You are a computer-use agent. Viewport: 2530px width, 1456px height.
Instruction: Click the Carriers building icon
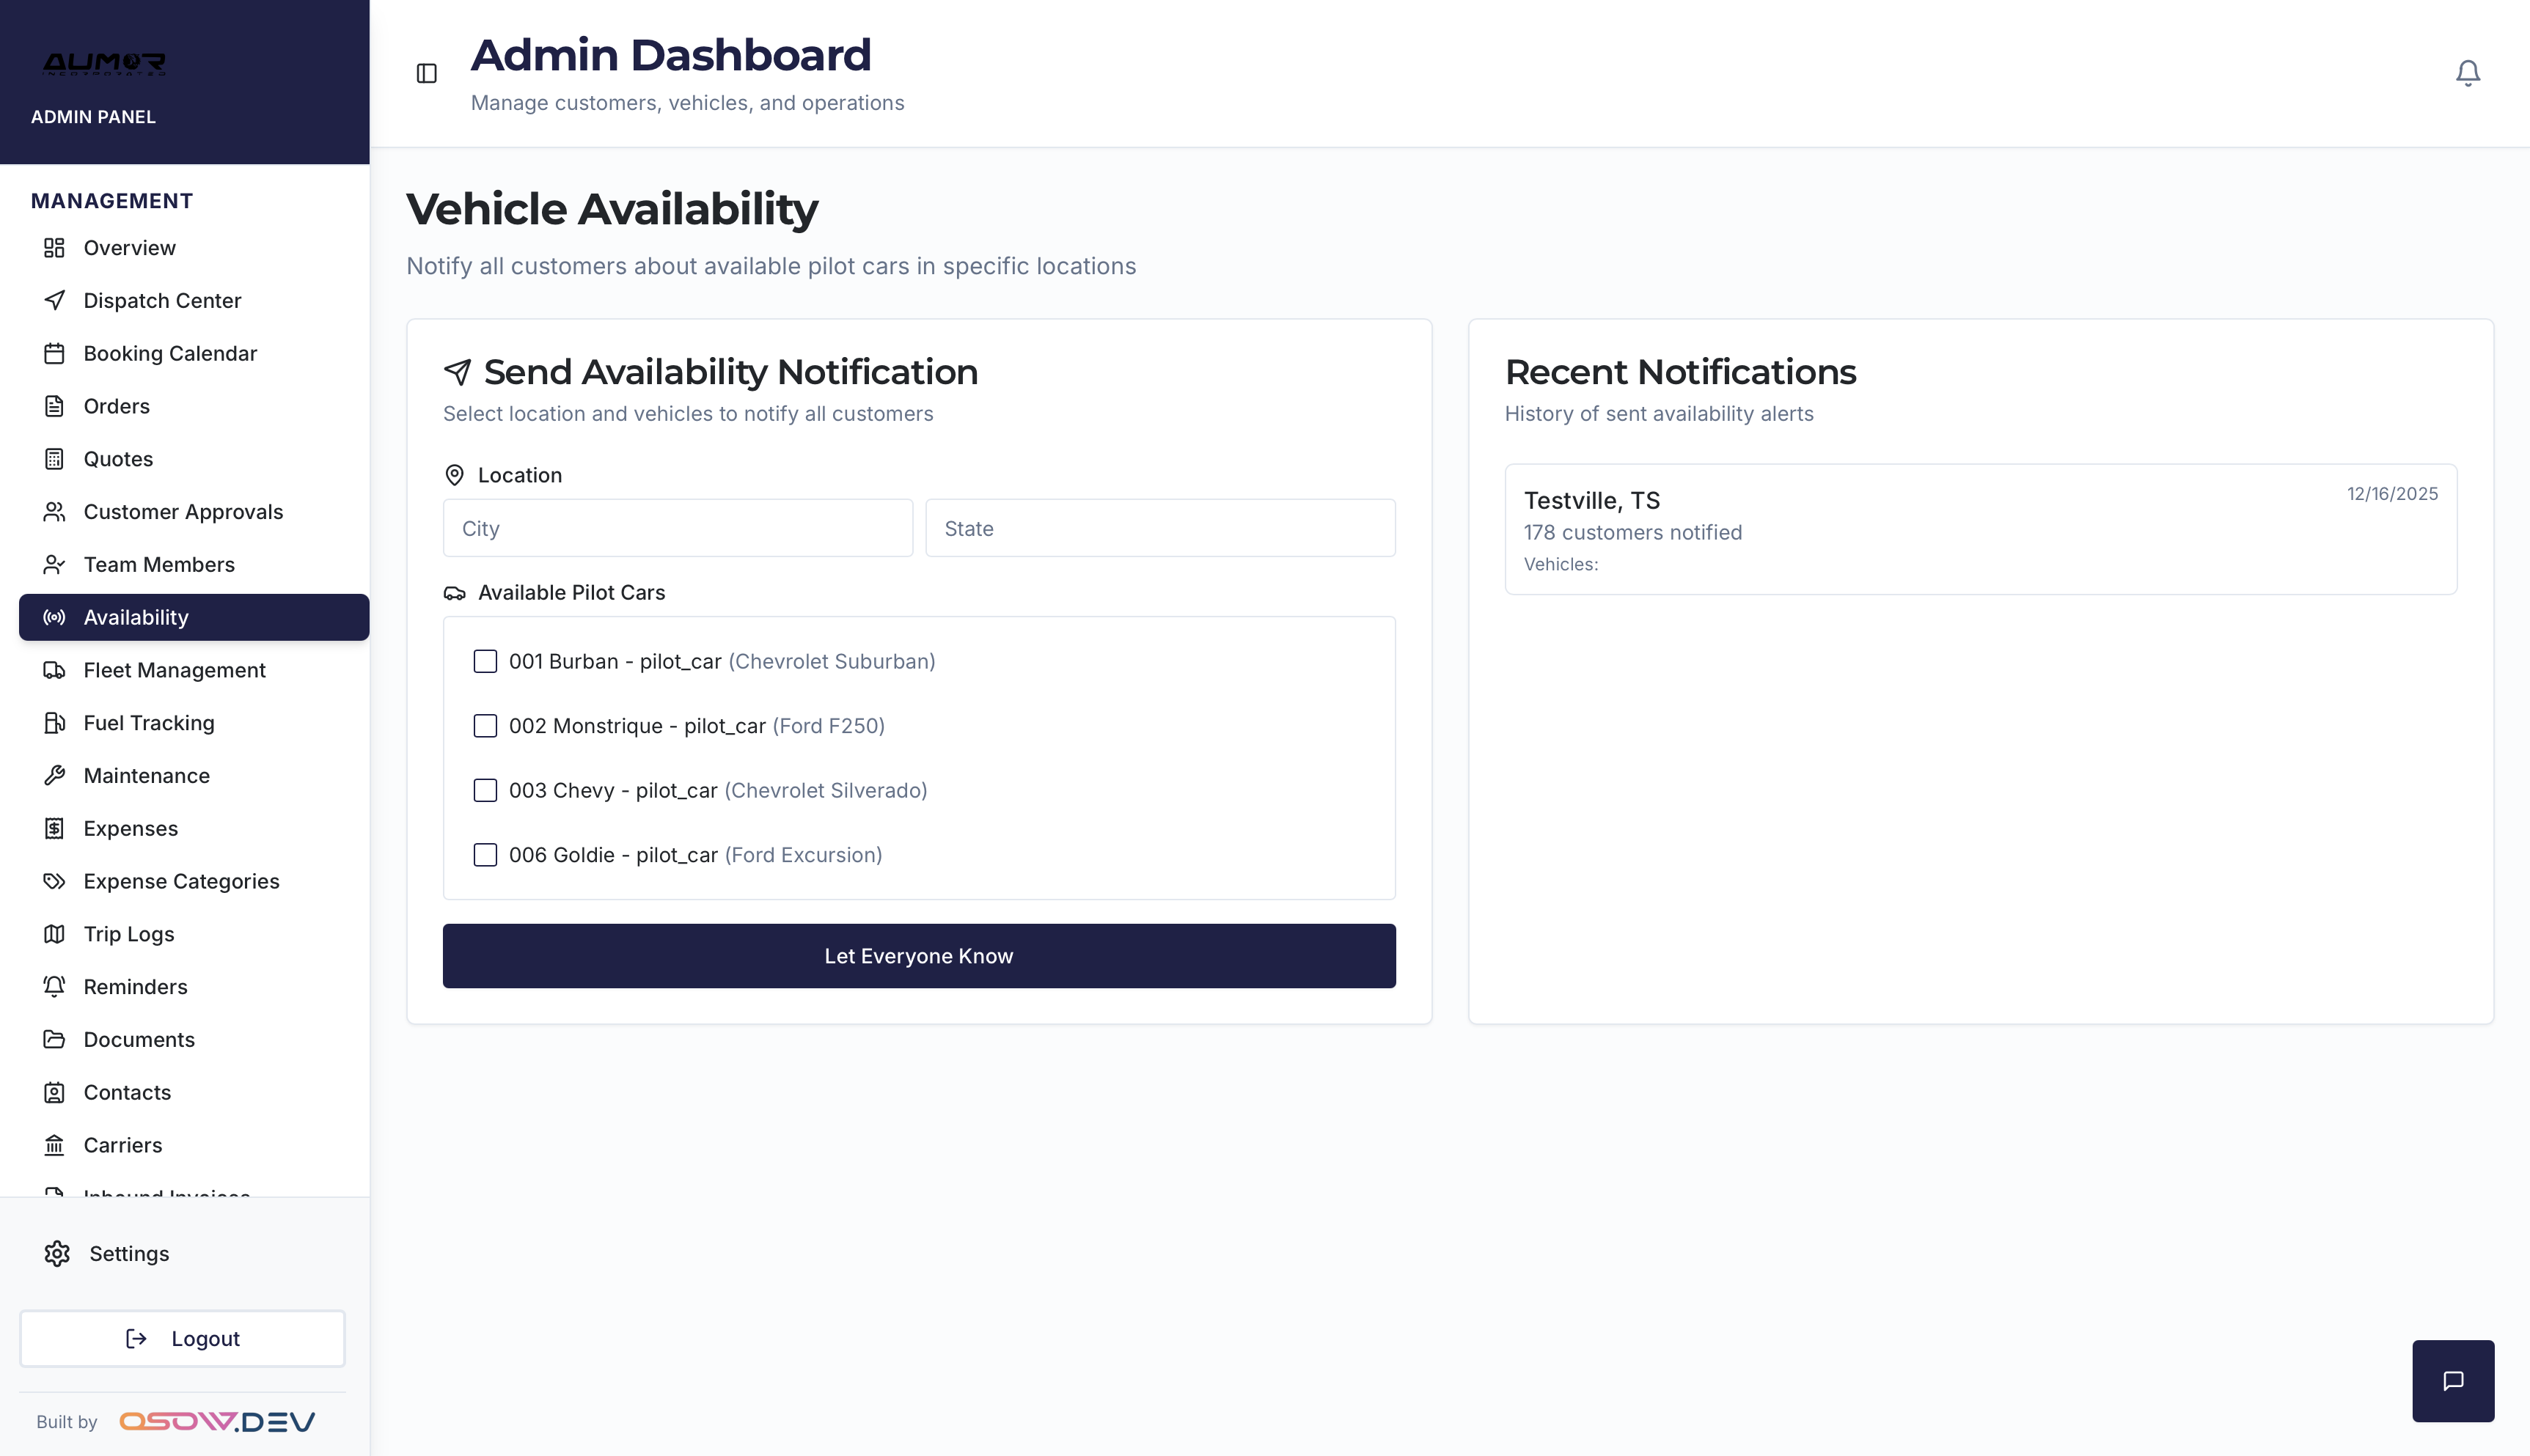(55, 1145)
